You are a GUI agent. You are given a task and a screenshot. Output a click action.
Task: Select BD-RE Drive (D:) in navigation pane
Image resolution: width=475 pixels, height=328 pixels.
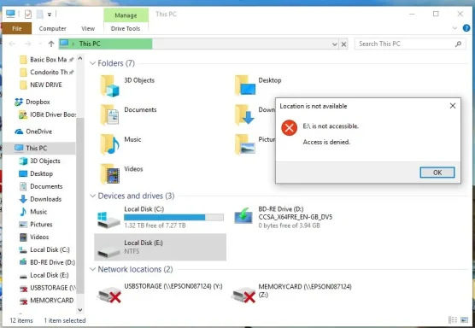point(47,262)
